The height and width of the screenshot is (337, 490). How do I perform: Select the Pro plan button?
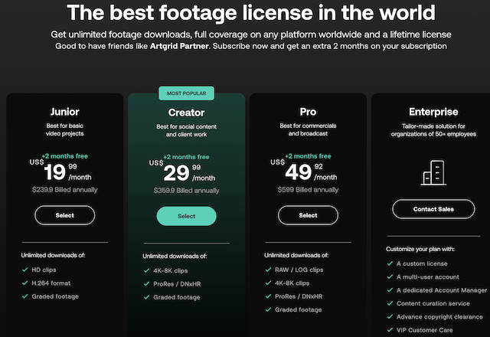[308, 215]
